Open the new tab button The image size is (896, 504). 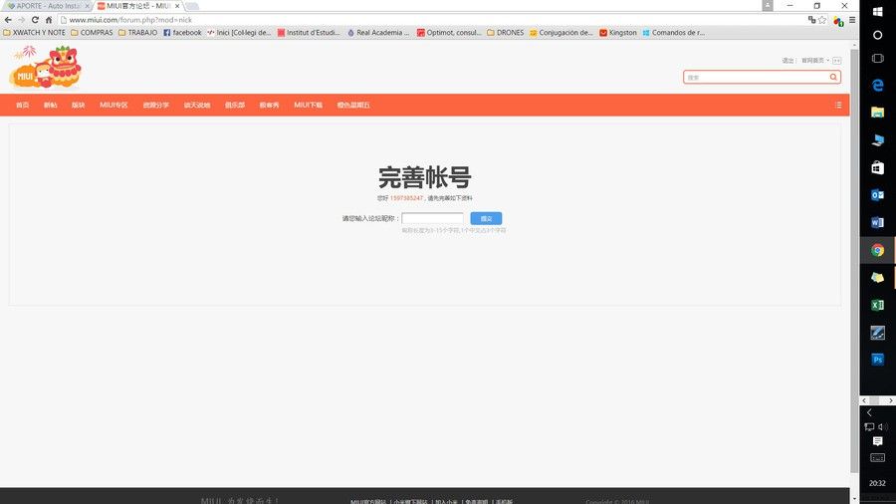(x=192, y=6)
